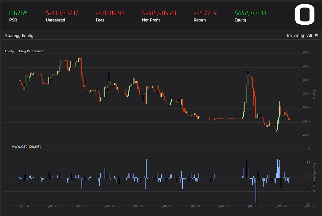Click the Jan '18 x-axis label
This screenshot has width=322, height=216.
pos(110,206)
